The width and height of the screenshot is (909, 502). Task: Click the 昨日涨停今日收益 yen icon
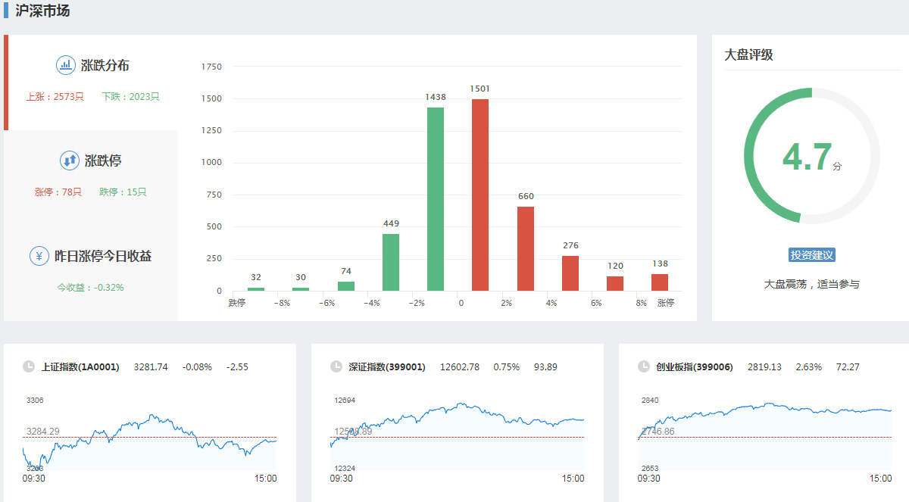pyautogui.click(x=39, y=256)
